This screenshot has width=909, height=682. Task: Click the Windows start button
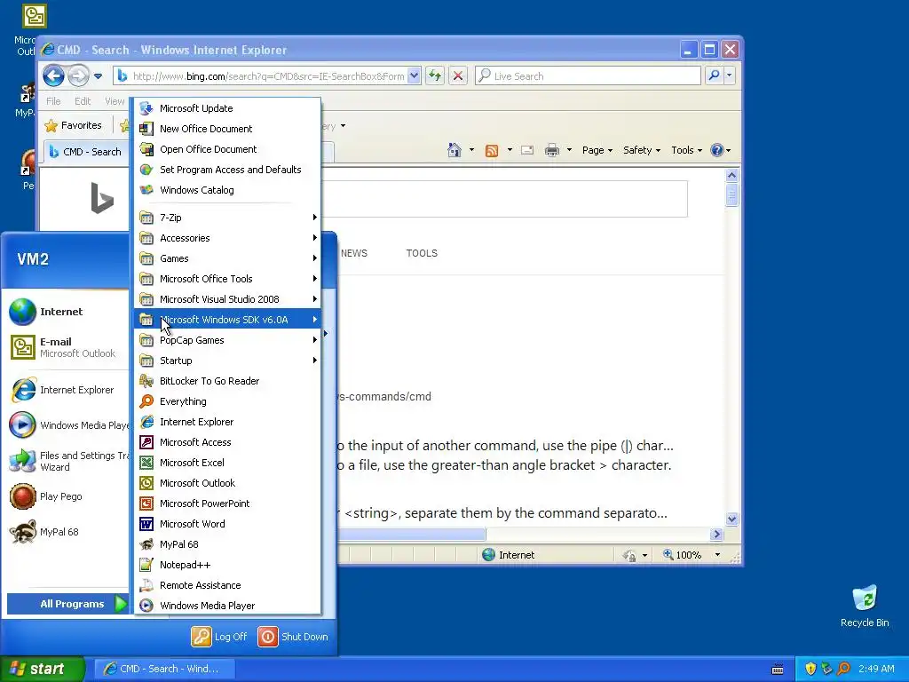click(43, 669)
